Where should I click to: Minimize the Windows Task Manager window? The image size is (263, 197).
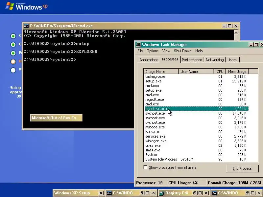(251, 45)
